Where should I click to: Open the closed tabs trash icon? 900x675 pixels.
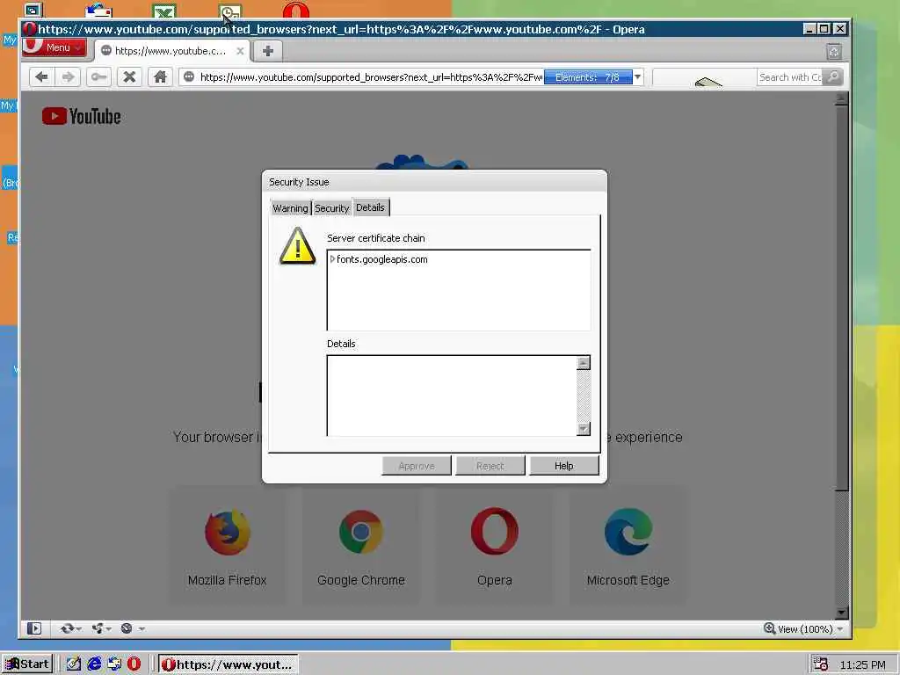tap(834, 52)
